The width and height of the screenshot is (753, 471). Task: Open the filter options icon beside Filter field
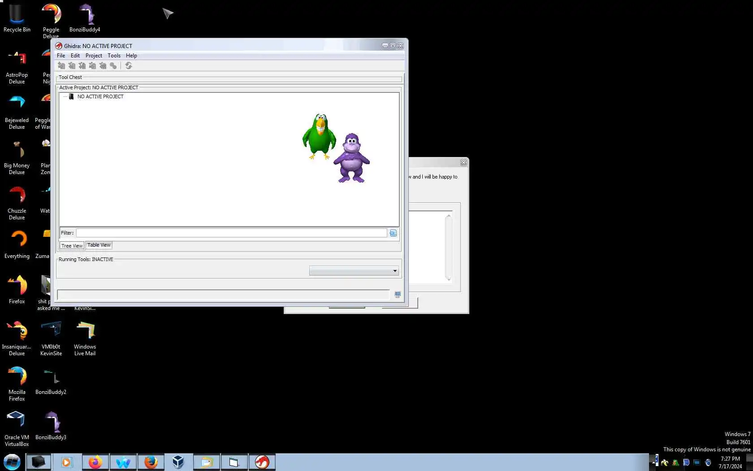[x=393, y=233]
